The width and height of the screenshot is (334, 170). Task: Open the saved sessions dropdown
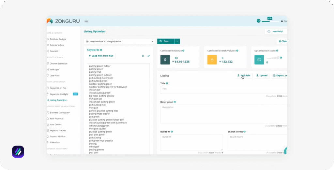119,41
